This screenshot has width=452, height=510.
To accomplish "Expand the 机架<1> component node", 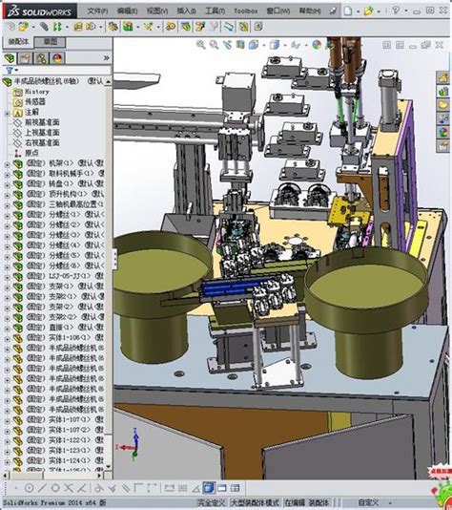I will click(7, 164).
